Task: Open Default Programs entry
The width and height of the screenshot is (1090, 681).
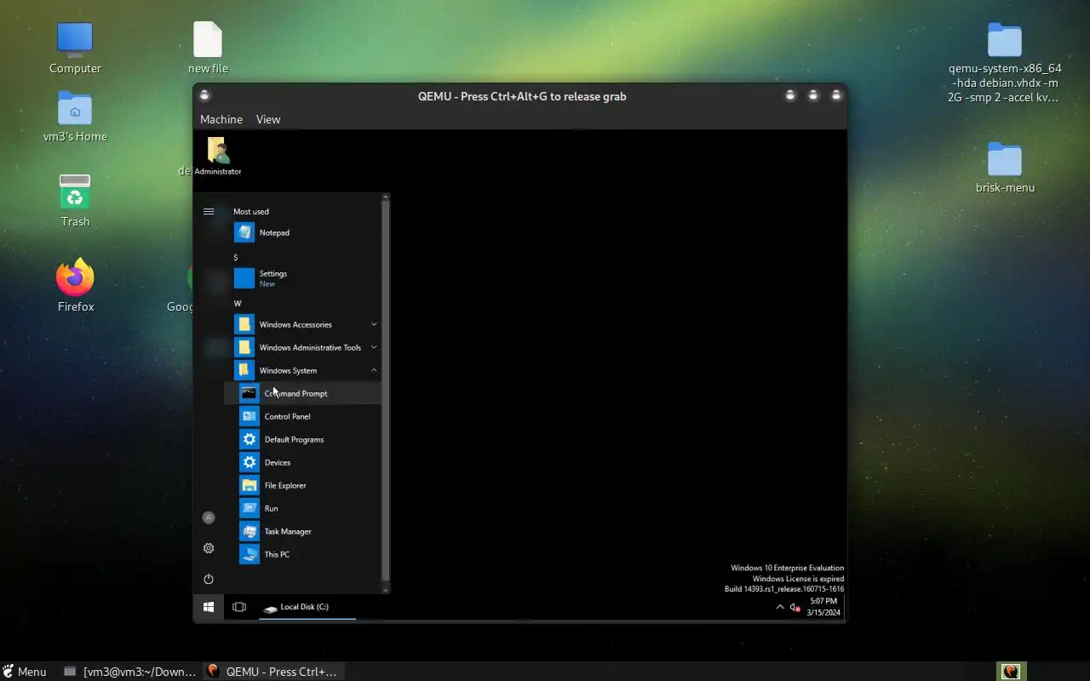Action: click(x=302, y=439)
